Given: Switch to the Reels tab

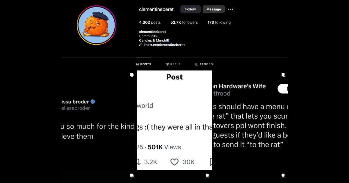Looking at the screenshot, I should 173,64.
